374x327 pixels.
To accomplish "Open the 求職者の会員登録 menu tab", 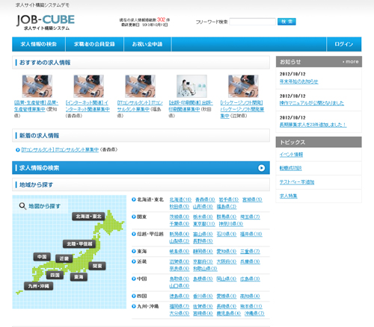I will [94, 44].
